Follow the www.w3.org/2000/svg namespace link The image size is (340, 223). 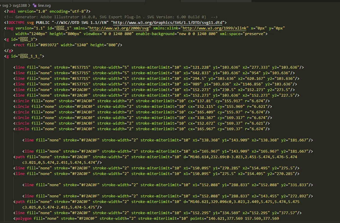(x=119, y=28)
